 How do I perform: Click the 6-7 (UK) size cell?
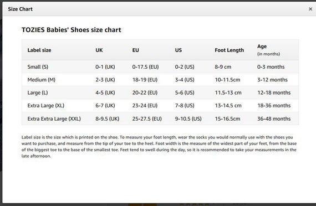pyautogui.click(x=105, y=106)
